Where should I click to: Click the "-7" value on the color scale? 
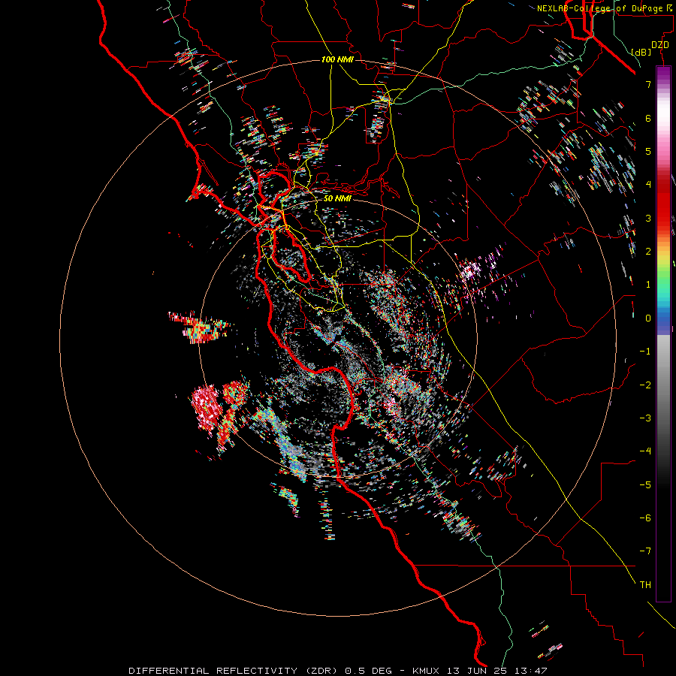[645, 551]
